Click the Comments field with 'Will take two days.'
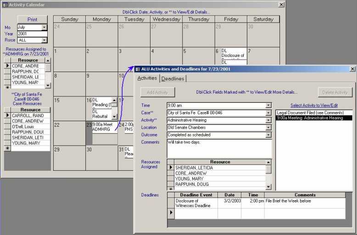The height and width of the screenshot is (235, 357). pyautogui.click(x=219, y=148)
